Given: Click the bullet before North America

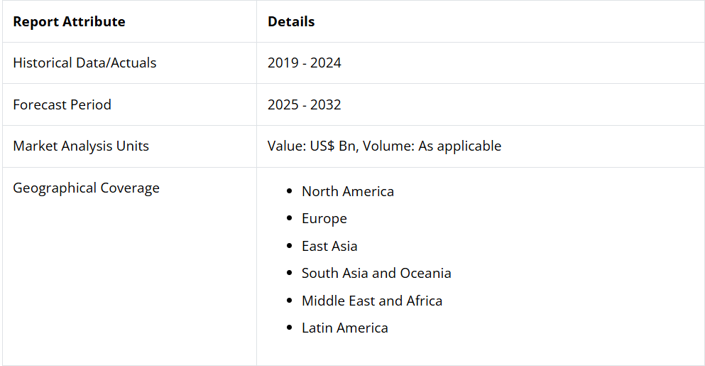Looking at the screenshot, I should pyautogui.click(x=289, y=191).
